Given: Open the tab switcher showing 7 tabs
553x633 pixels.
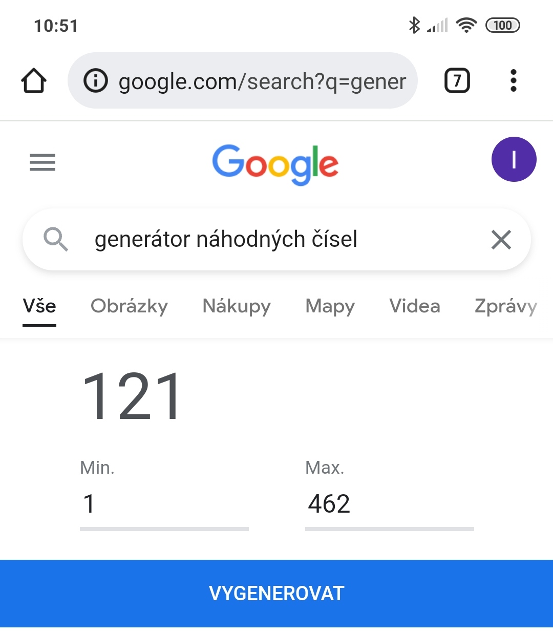Looking at the screenshot, I should click(x=457, y=81).
